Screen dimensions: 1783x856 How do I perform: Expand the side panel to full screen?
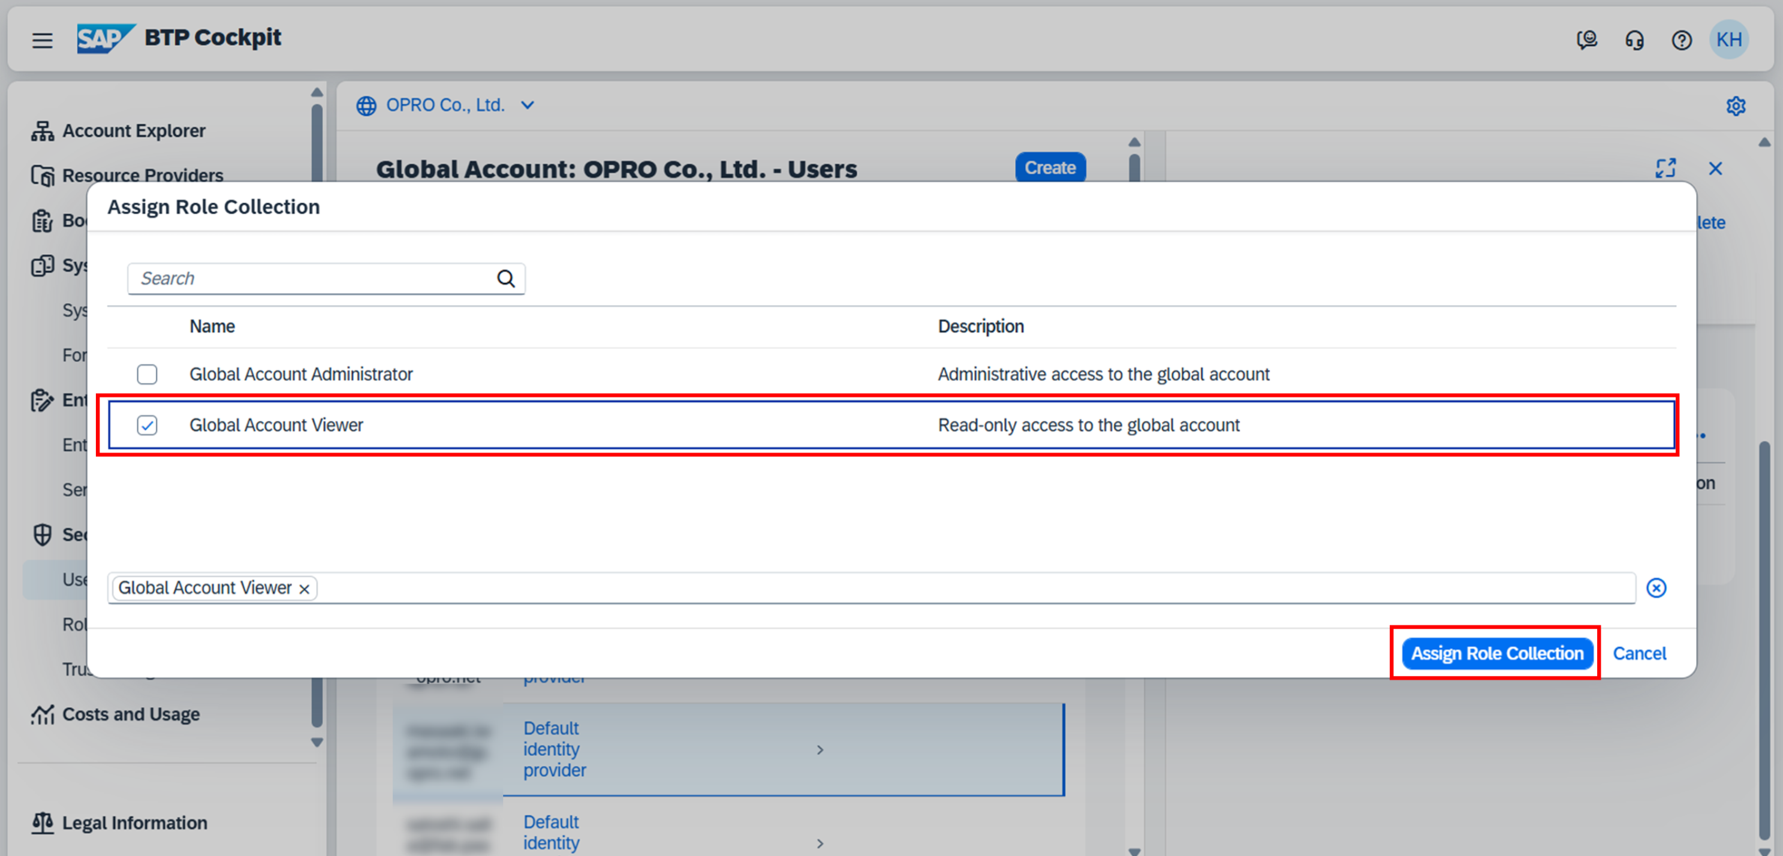(1665, 168)
